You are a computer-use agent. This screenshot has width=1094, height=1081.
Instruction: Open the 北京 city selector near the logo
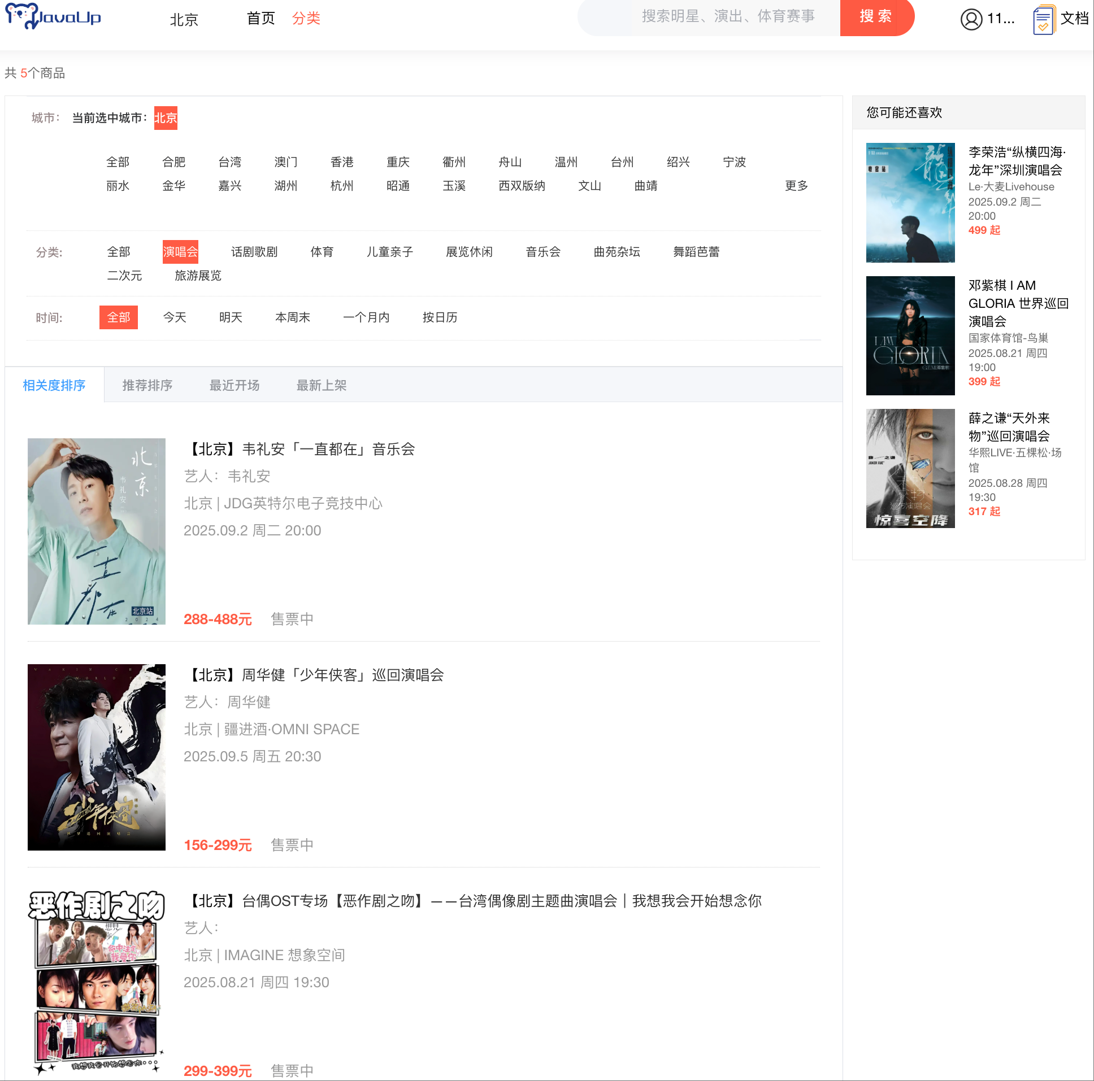[x=184, y=20]
